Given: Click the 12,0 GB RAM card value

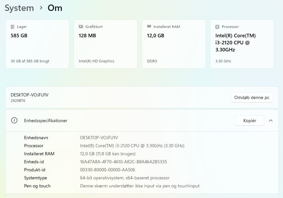Looking at the screenshot, I should [x=156, y=36].
